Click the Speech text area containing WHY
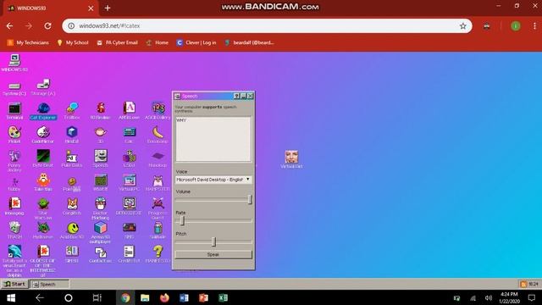The width and height of the screenshot is (542, 305). pyautogui.click(x=213, y=139)
